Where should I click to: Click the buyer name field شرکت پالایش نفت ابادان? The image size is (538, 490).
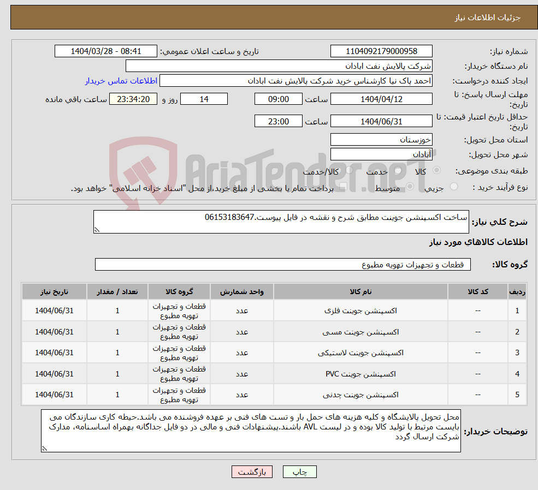pyautogui.click(x=279, y=66)
